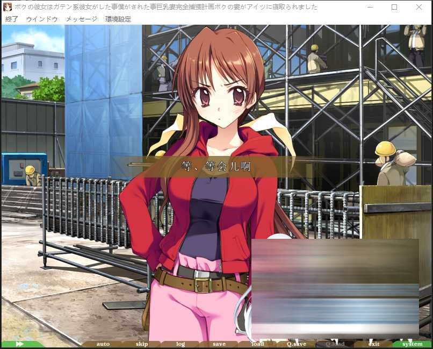Click the green fast-forward arrows icon
The image size is (433, 349).
click(19, 344)
